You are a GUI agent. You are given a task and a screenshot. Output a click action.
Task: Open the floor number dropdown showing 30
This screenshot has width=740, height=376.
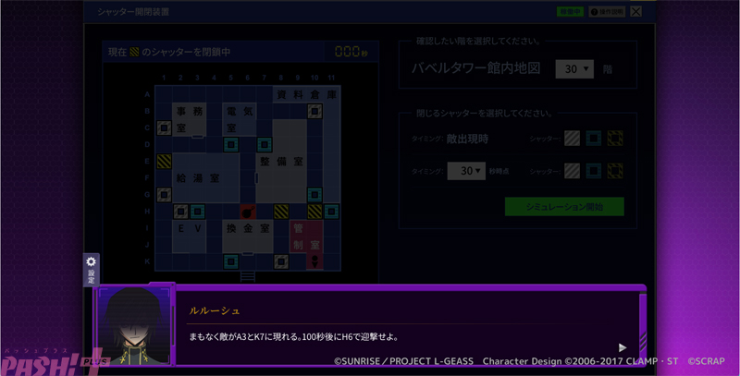(x=573, y=69)
